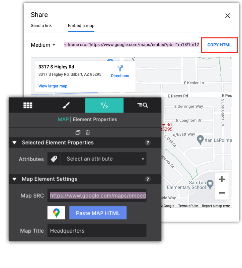This screenshot has height=268, width=242.
Task: Collapse Selected Element Properties section
Action: [x=14, y=143]
